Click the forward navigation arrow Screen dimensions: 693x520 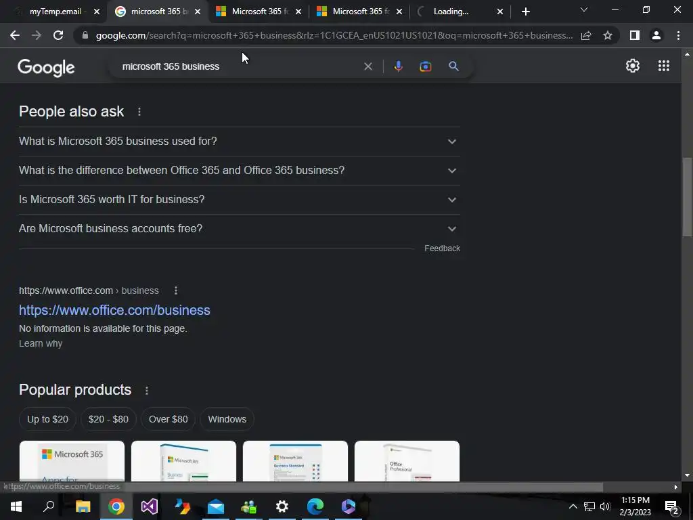pyautogui.click(x=37, y=35)
